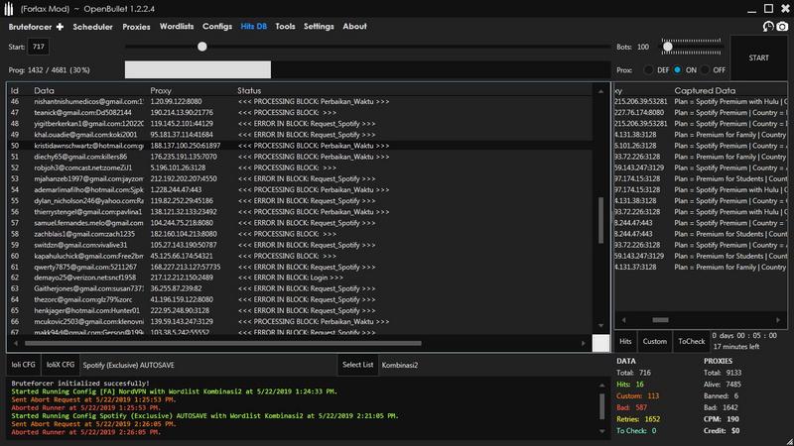Click the 'Bruteforcer initialized succesfully!' log line
The image size is (794, 446).
point(80,384)
